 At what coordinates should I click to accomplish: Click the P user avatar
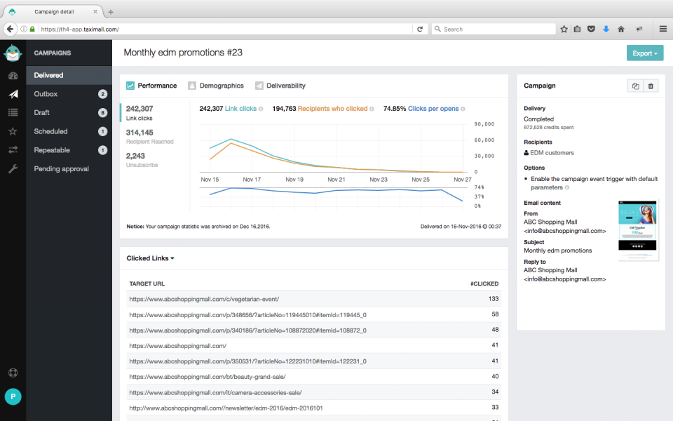point(13,396)
